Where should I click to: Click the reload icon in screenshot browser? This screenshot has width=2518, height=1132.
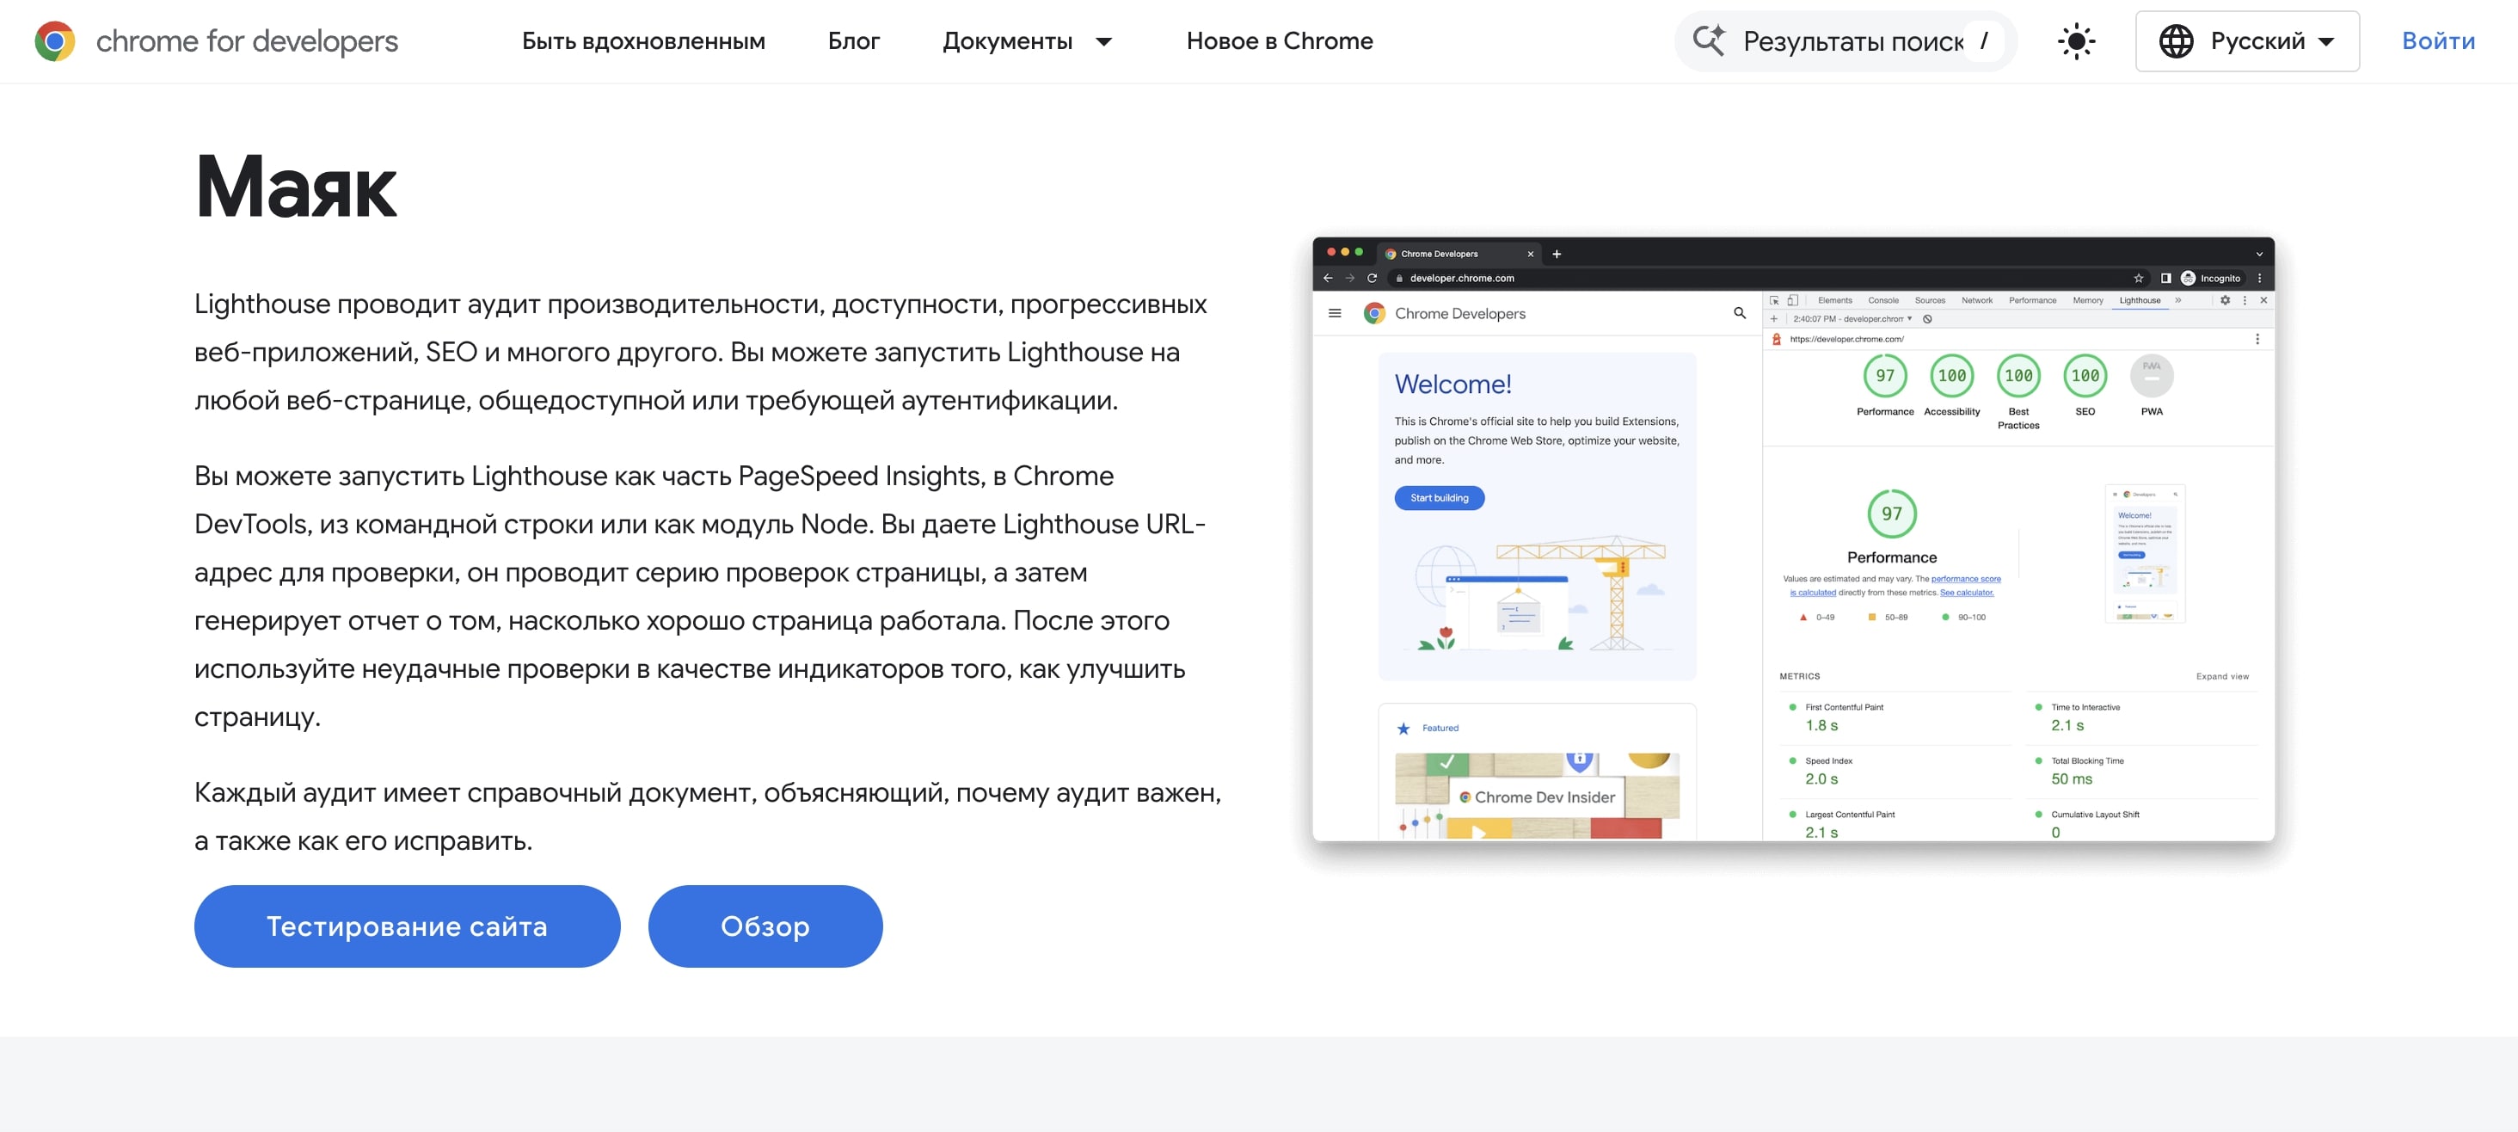click(1372, 279)
